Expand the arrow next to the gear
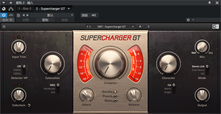Viewport: 221px width, 114px height. [193, 20]
